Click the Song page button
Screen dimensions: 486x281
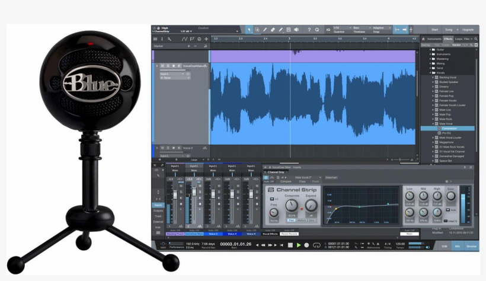(x=449, y=30)
